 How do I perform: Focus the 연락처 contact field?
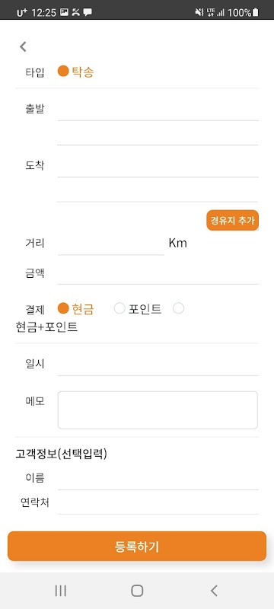(158, 504)
